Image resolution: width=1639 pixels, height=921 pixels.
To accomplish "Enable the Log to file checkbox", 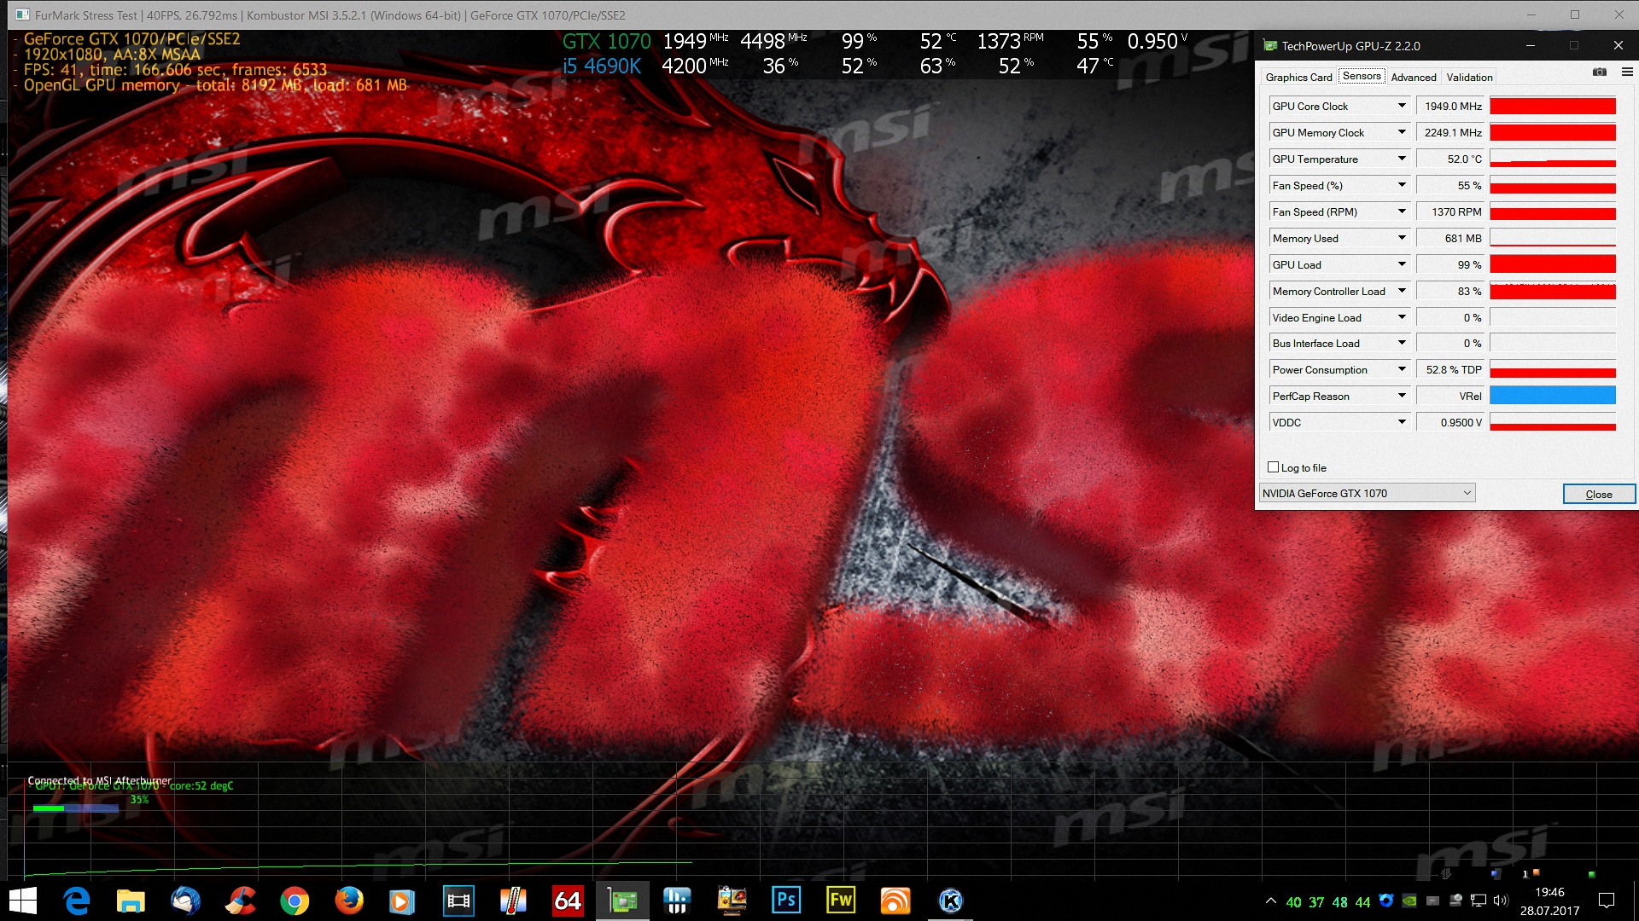I will pos(1274,467).
